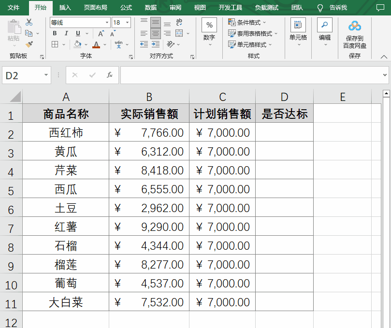
Task: Increase font size with larger A icon
Action: point(101,33)
